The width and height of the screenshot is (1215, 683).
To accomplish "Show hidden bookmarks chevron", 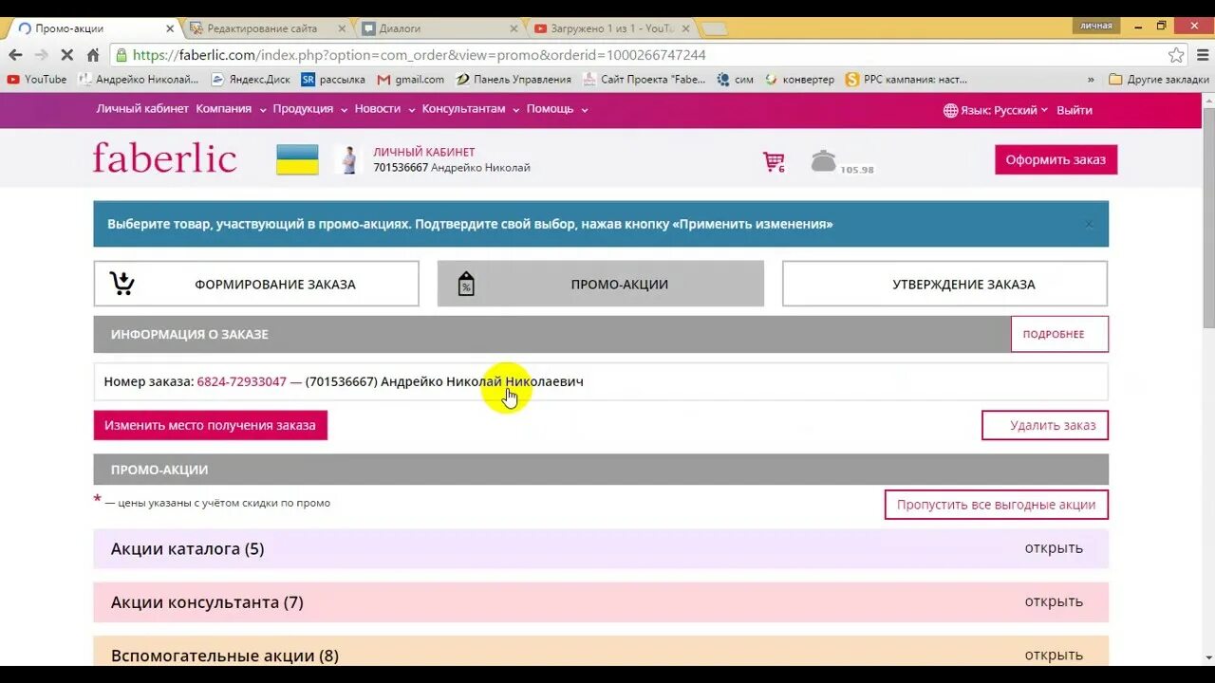I will (x=1091, y=80).
